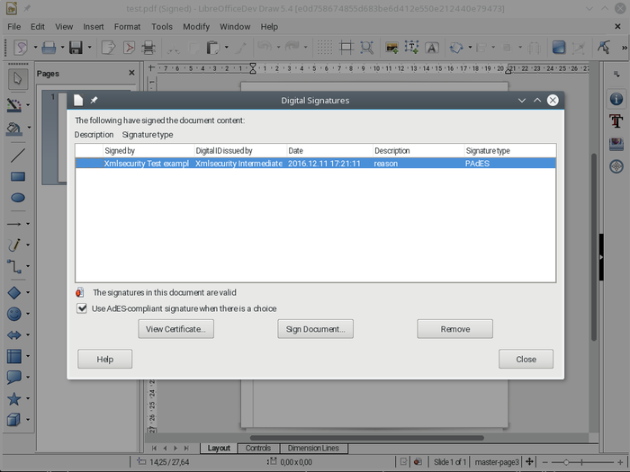630x472 pixels.
Task: Close the Pages panel
Action: [x=131, y=73]
